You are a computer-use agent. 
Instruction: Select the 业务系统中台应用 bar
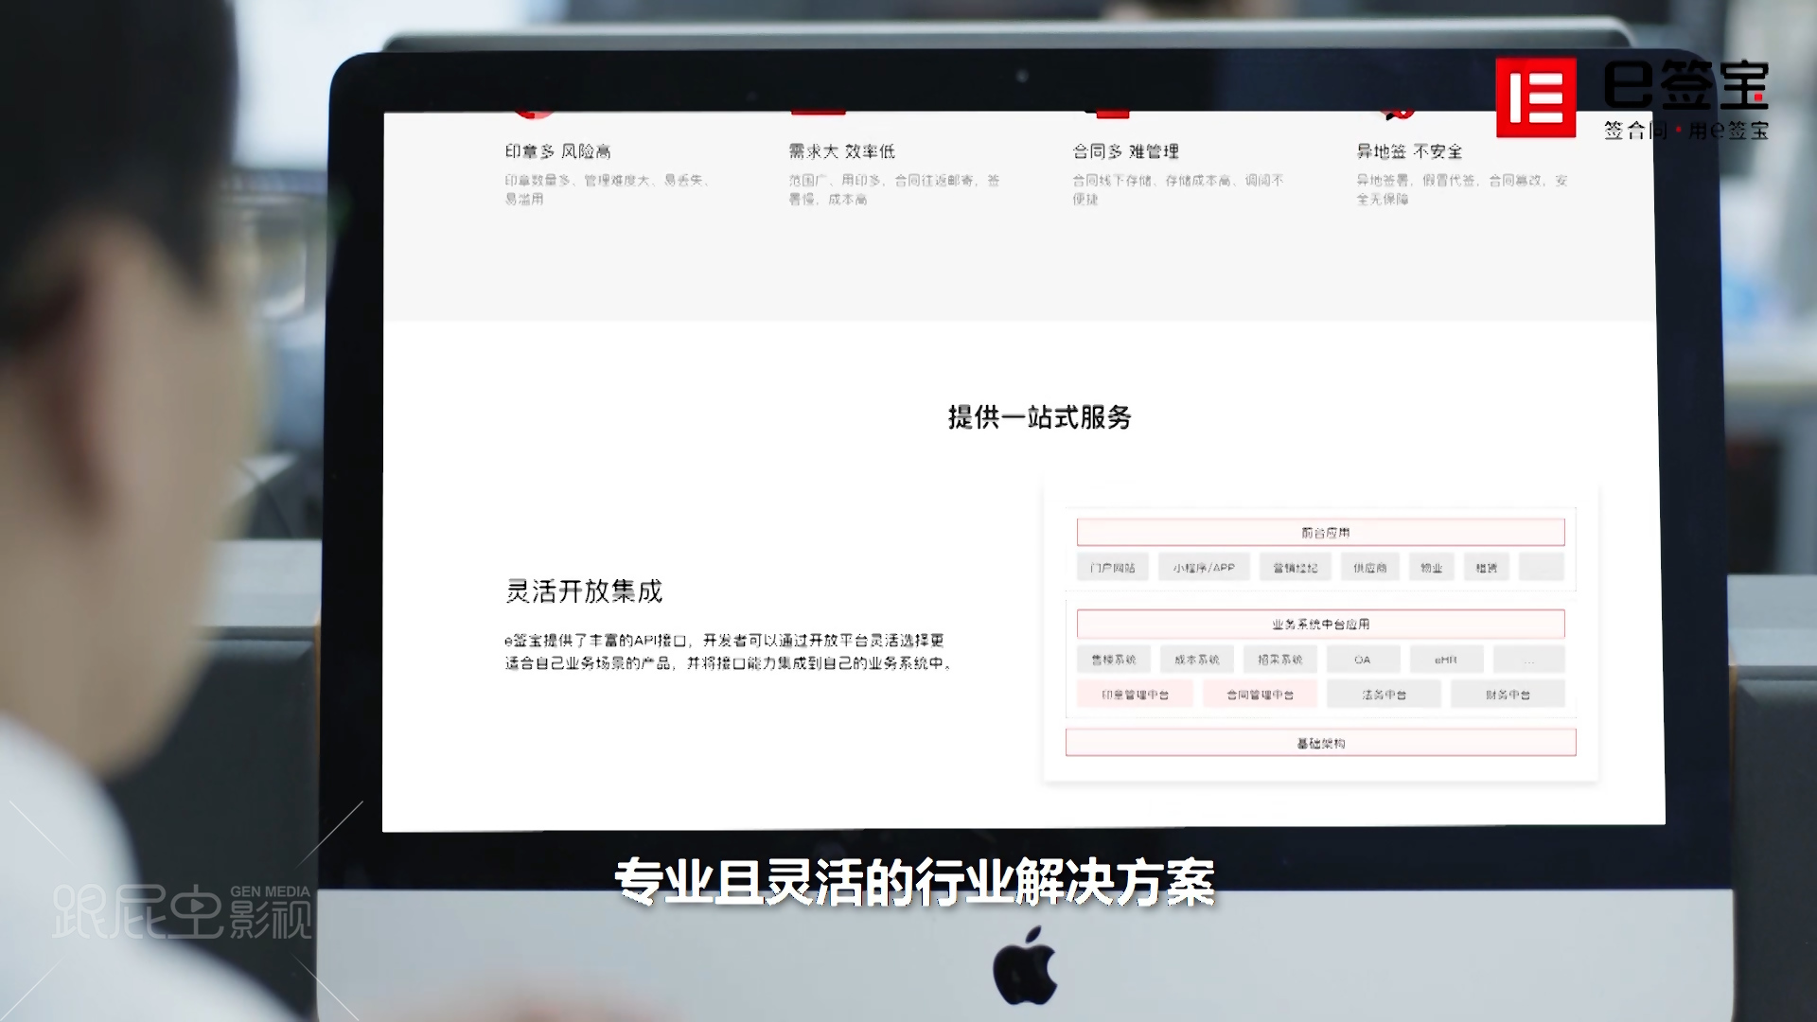1320,625
